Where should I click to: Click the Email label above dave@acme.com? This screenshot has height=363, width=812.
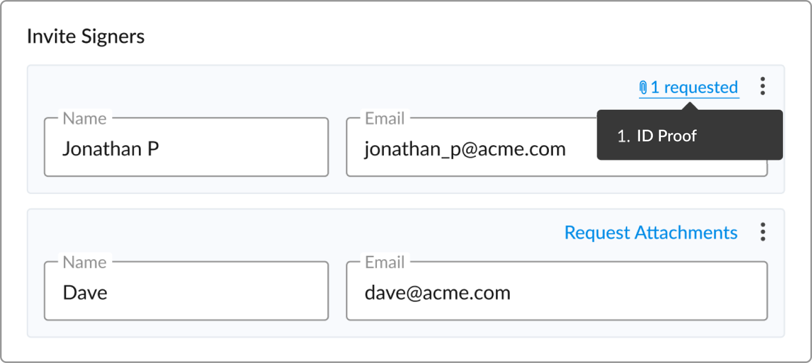[x=385, y=262]
